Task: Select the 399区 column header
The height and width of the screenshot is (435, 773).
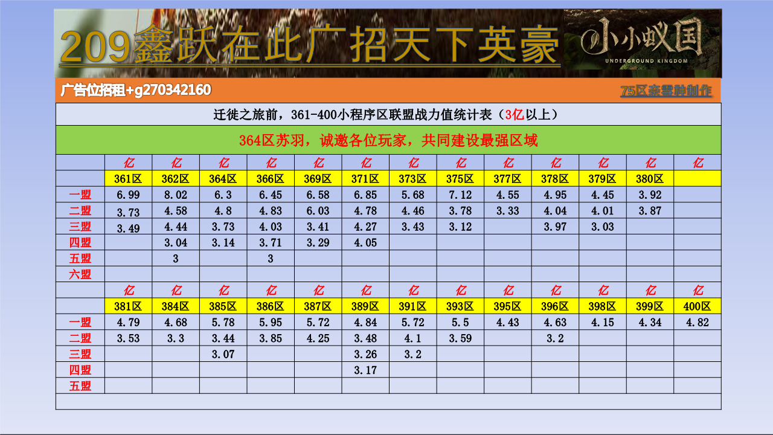Action: [650, 306]
